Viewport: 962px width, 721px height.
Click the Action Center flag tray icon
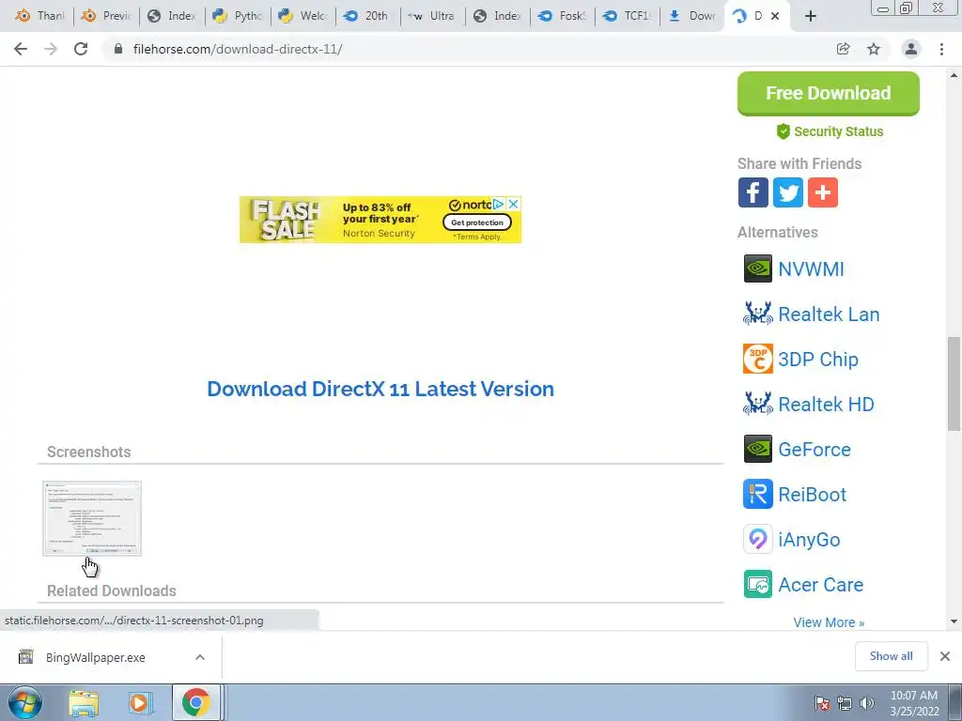tap(821, 703)
